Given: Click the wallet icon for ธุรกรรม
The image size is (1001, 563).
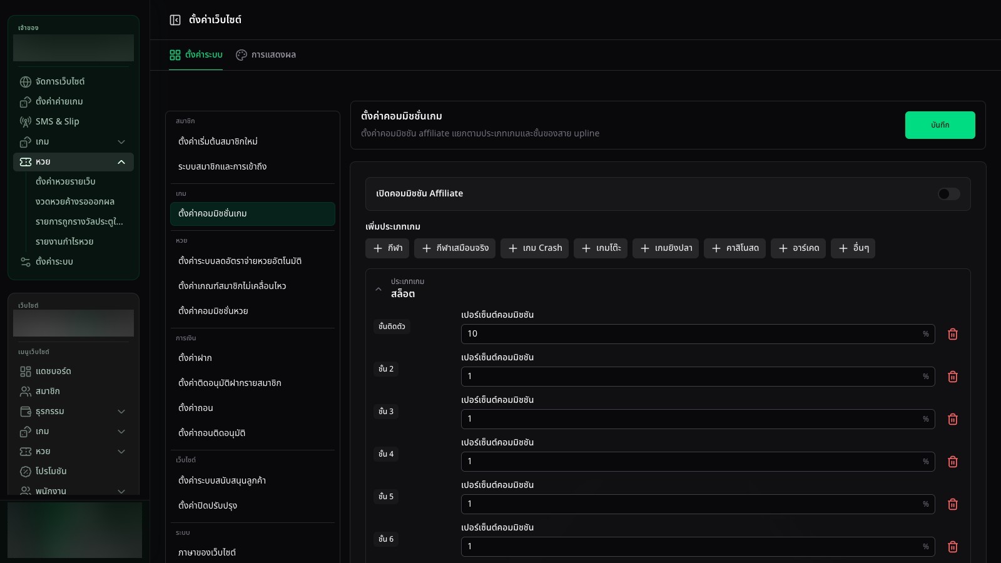Looking at the screenshot, I should (x=26, y=412).
